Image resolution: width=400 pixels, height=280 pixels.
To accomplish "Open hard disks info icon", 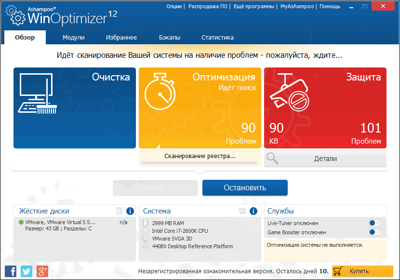I will (x=130, y=211).
